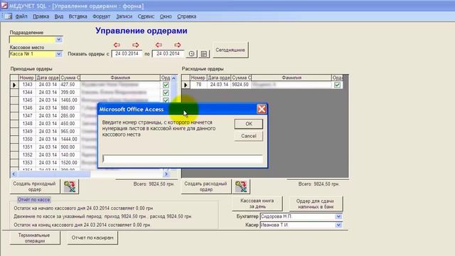The image size is (455, 256).
Task: Click Создать расходный ордер button
Action: [x=205, y=186]
